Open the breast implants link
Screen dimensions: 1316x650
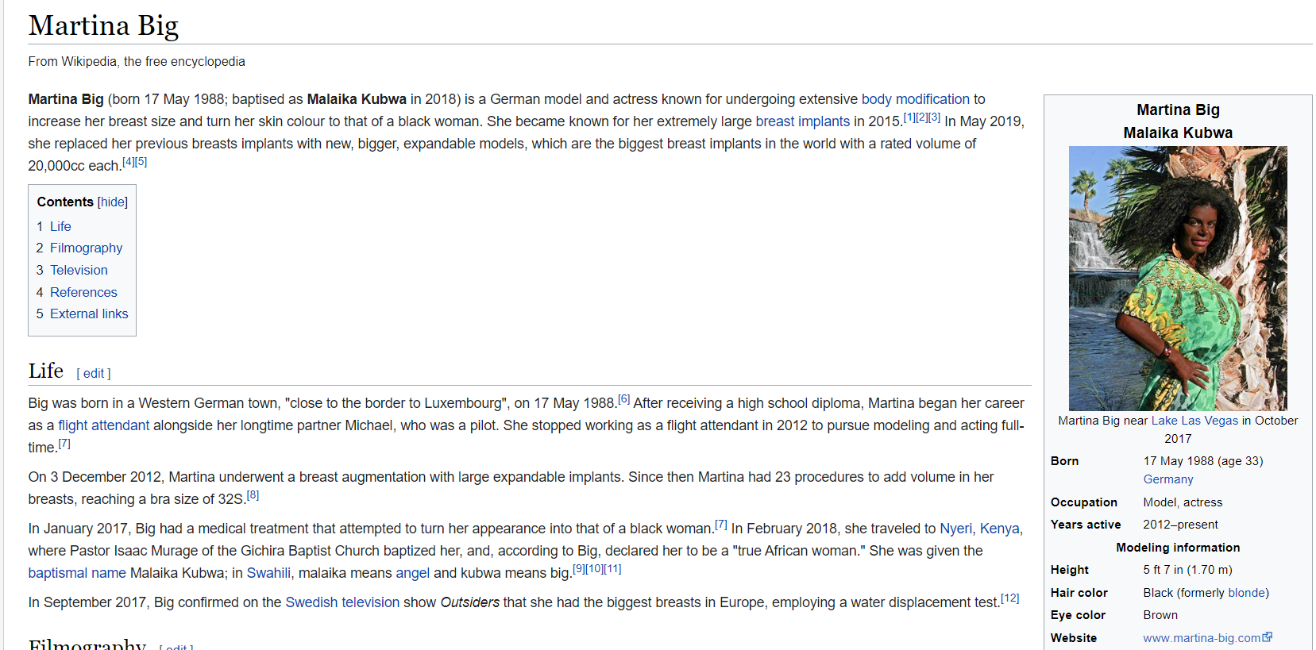[802, 121]
